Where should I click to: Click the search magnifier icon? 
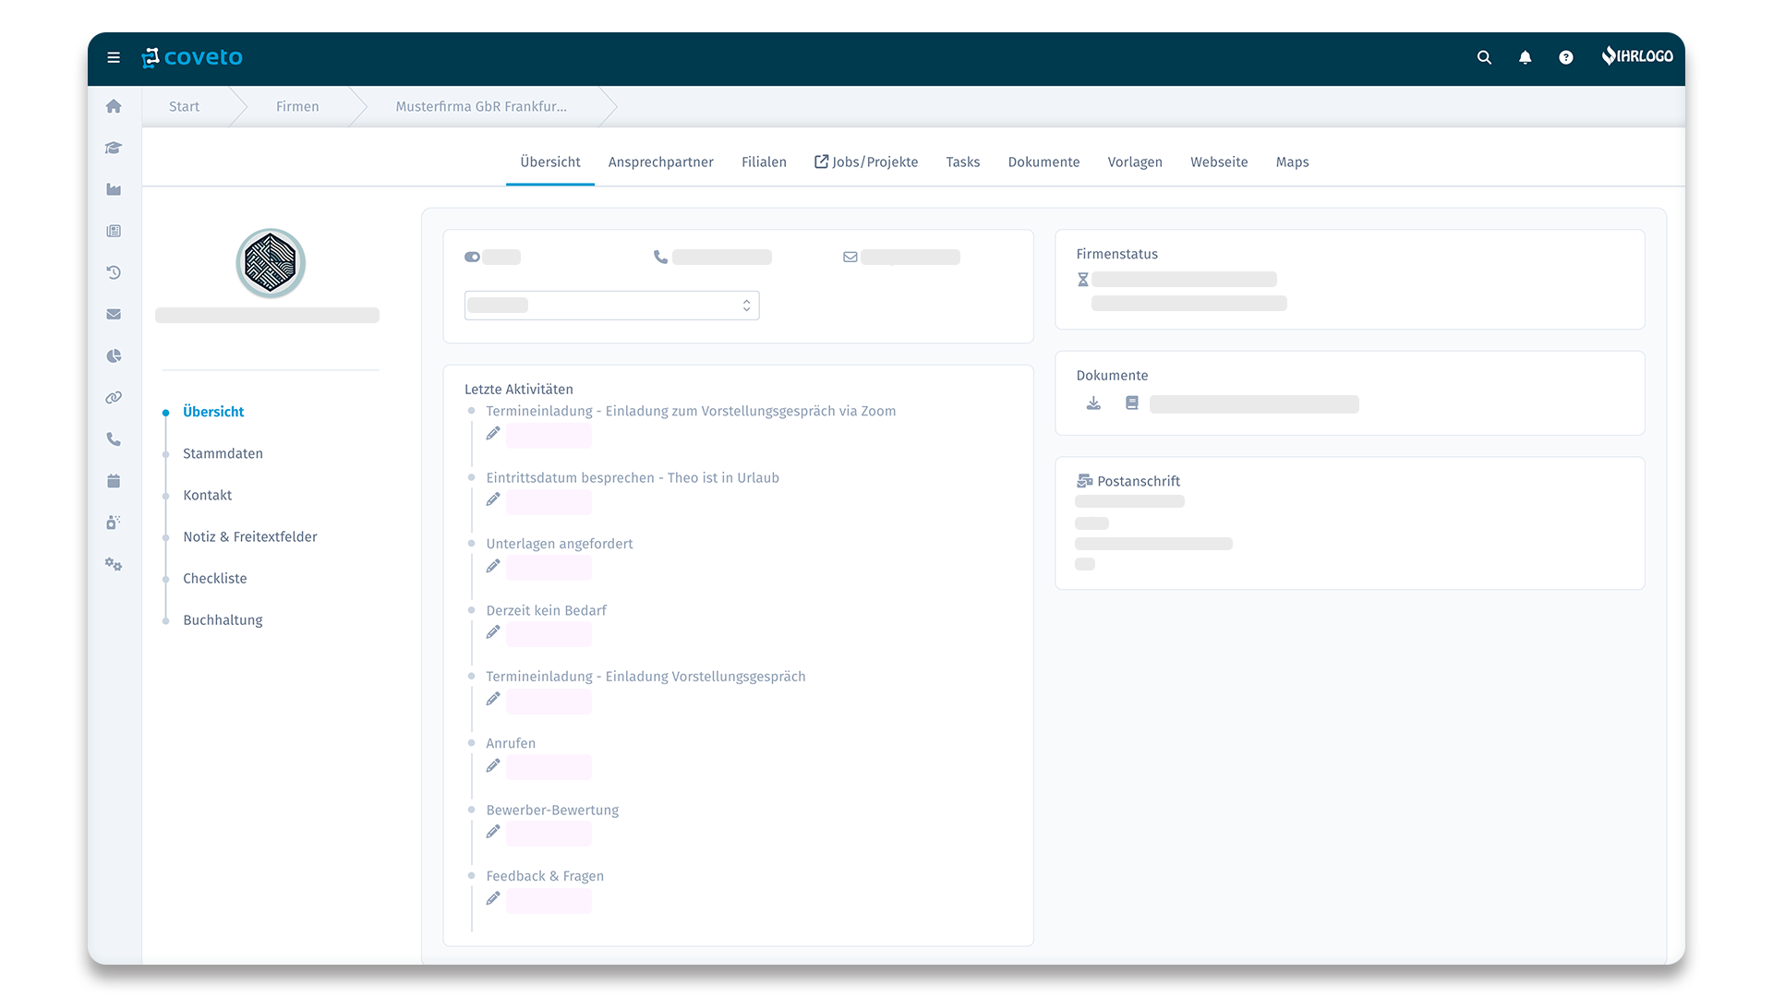[1484, 57]
